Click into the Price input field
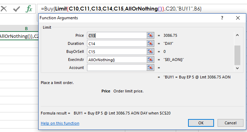 tap(117, 35)
